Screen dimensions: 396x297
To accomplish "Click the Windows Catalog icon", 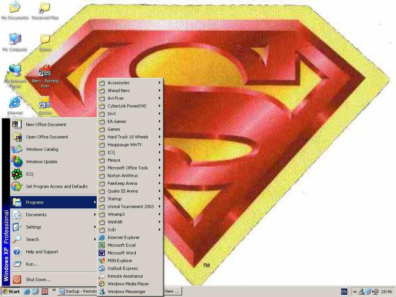I will coord(17,149).
